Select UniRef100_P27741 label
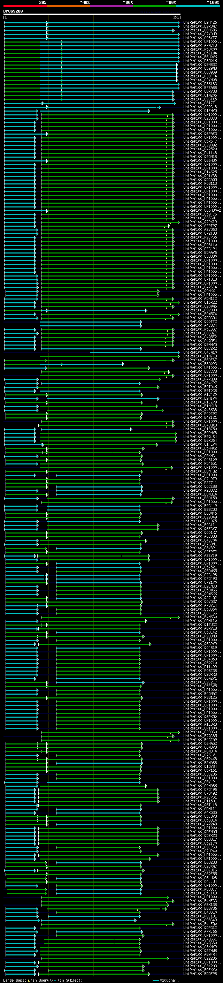 [200, 483]
